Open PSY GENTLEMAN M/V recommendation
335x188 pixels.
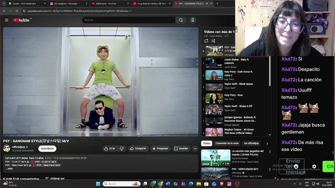(245, 169)
